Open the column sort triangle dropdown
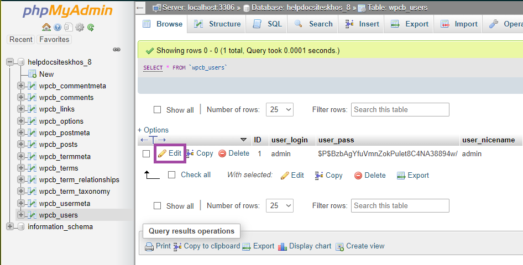The image size is (523, 265). click(x=243, y=140)
